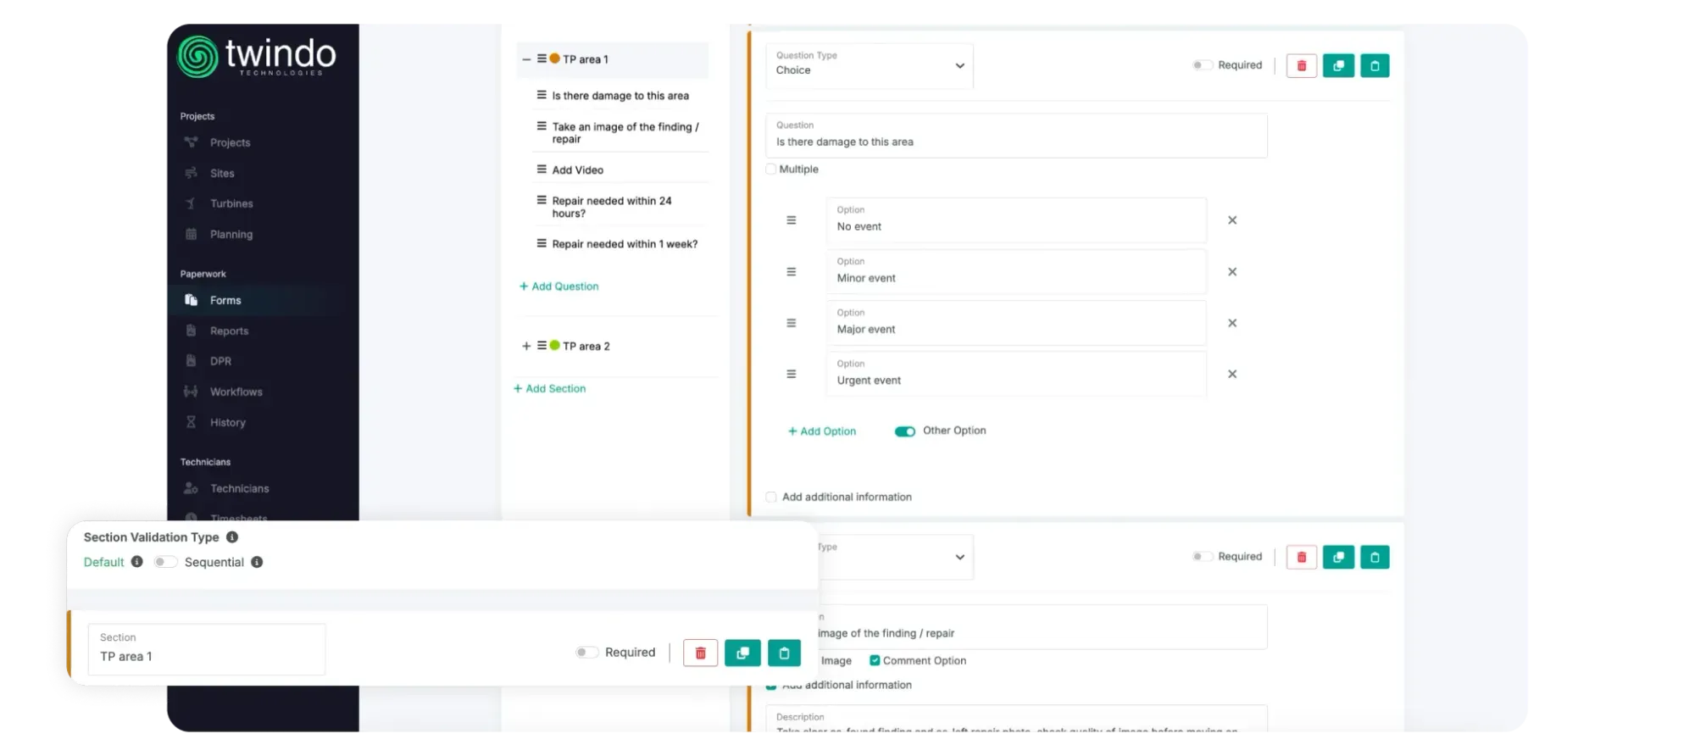Click handle icon beside 'Add Video'
This screenshot has height=756, width=1695.
point(542,169)
